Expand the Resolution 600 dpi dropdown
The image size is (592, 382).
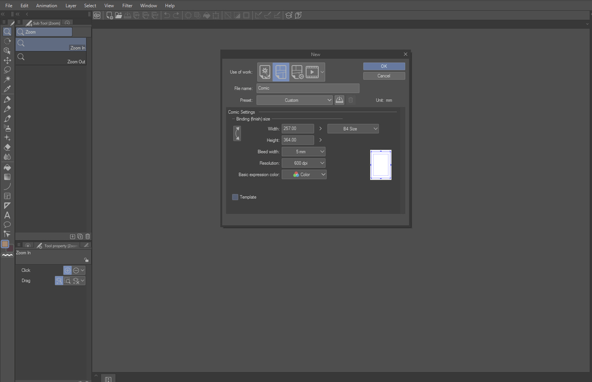(303, 163)
